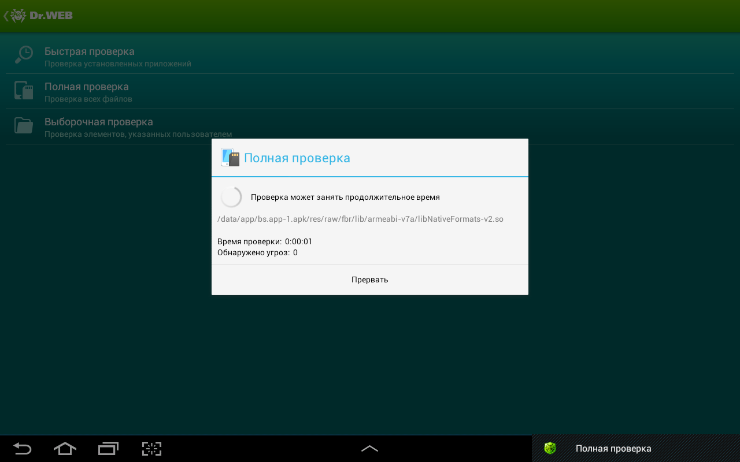Click the circular scan progress spinner

click(x=231, y=197)
